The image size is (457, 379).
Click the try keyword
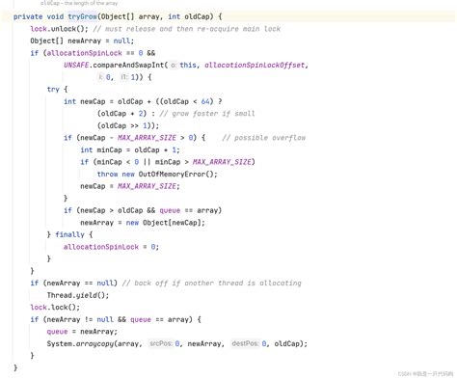(x=53, y=89)
